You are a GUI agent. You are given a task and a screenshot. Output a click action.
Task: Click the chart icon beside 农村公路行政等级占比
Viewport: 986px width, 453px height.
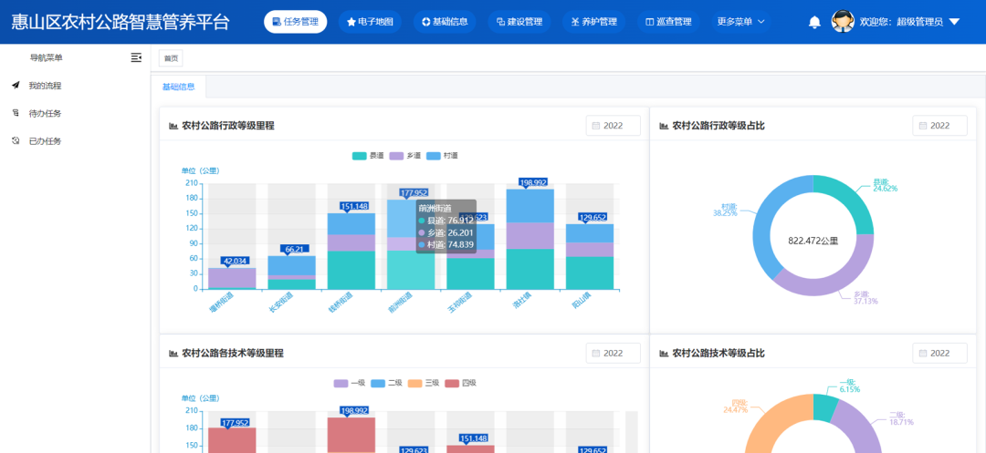pos(664,126)
